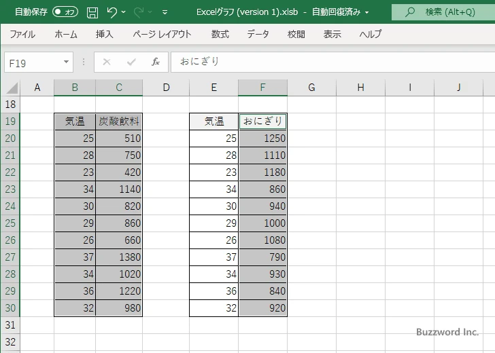Open the ホーム ribbon tab
Image resolution: width=495 pixels, height=353 pixels.
[x=66, y=34]
